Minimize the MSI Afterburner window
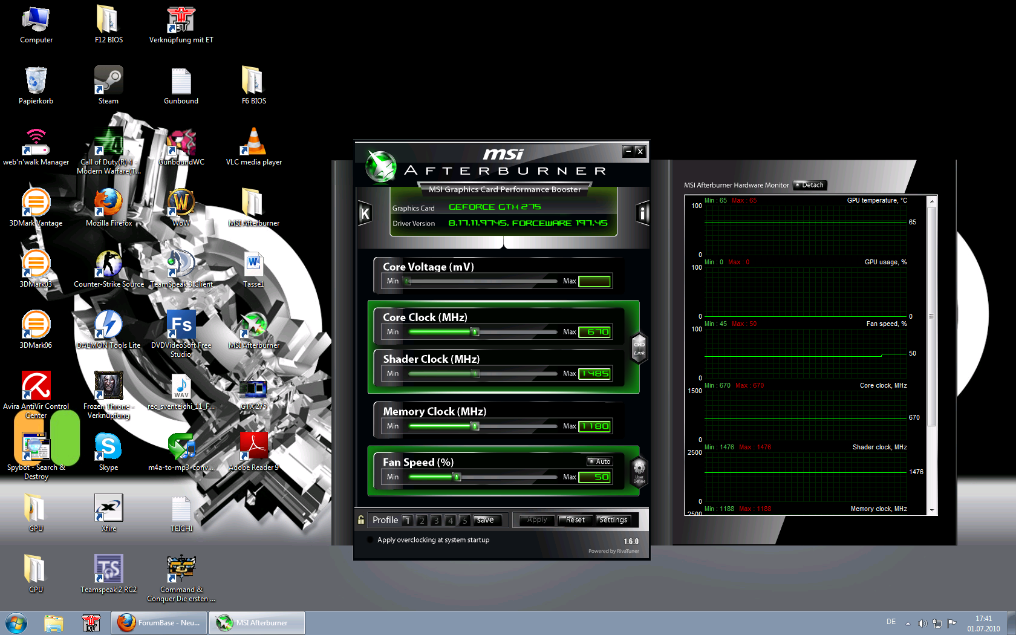1016x635 pixels. click(628, 151)
